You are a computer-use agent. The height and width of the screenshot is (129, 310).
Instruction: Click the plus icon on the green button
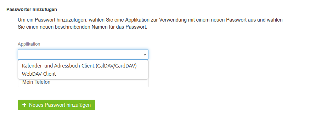(x=24, y=105)
